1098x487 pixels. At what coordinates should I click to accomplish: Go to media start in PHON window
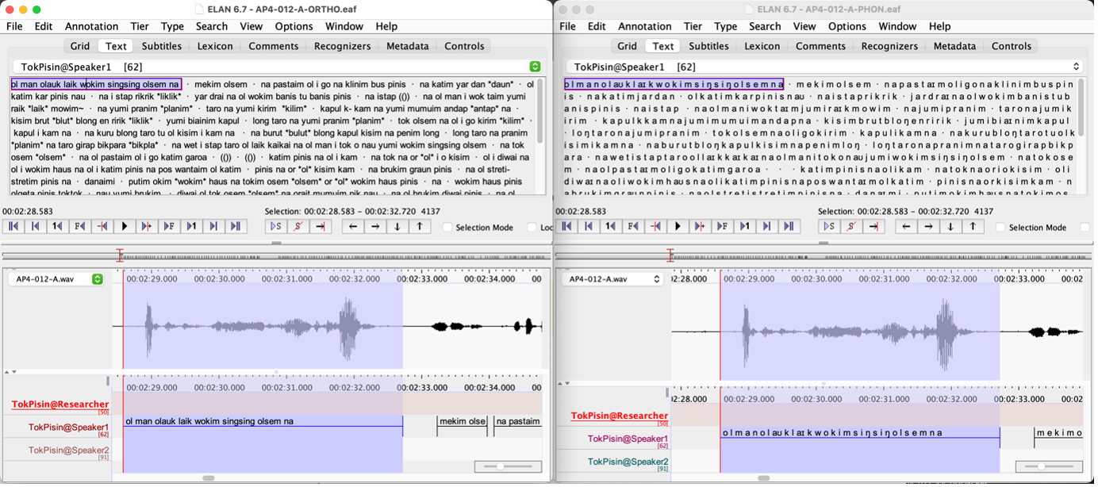[x=566, y=227]
